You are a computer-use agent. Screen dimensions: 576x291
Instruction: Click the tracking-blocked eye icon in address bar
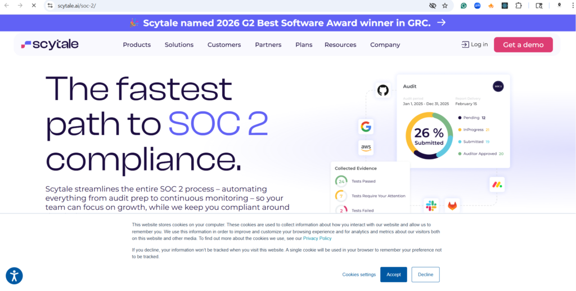point(432,6)
